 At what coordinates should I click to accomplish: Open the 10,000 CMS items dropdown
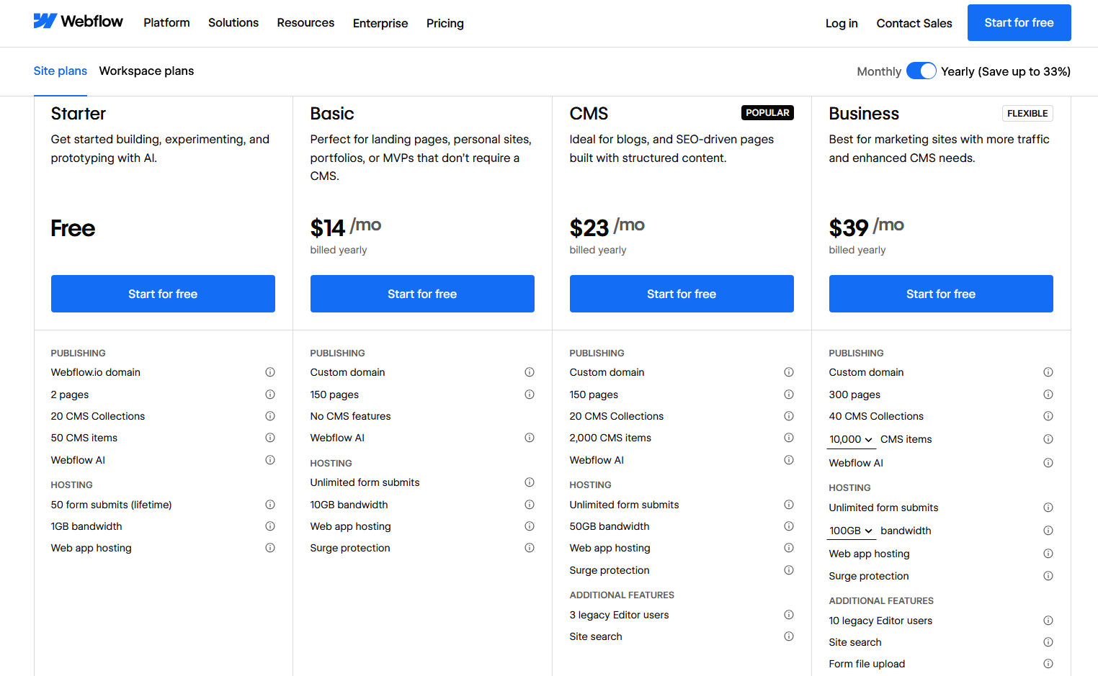coord(851,438)
